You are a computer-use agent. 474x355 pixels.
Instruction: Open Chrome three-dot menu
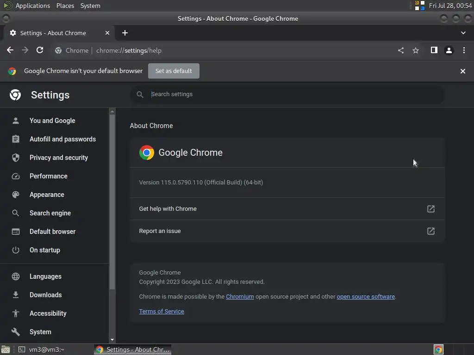click(464, 50)
